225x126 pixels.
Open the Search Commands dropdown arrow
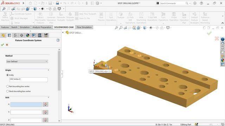pos(190,3)
